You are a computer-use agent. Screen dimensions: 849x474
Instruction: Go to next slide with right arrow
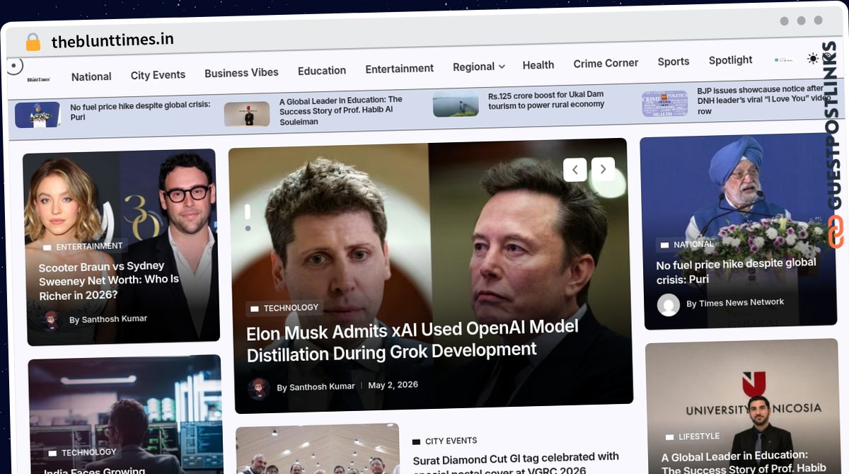point(603,169)
